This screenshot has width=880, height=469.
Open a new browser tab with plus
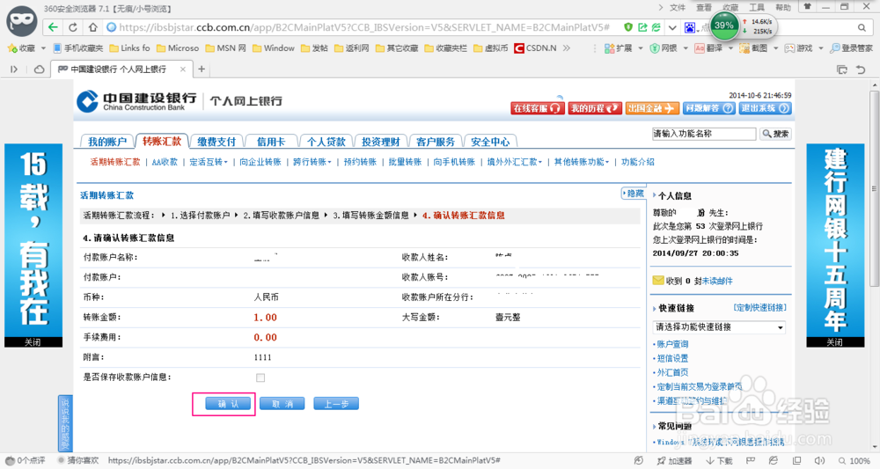(202, 69)
